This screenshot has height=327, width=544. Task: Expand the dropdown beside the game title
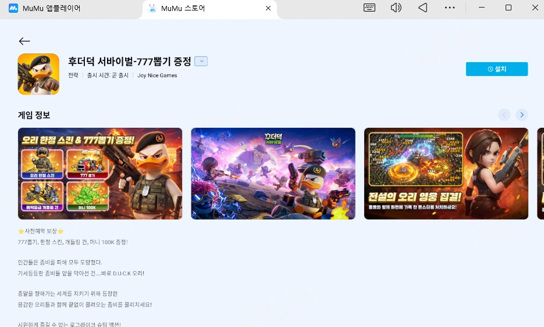click(x=201, y=62)
